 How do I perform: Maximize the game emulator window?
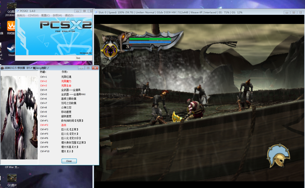294,12
